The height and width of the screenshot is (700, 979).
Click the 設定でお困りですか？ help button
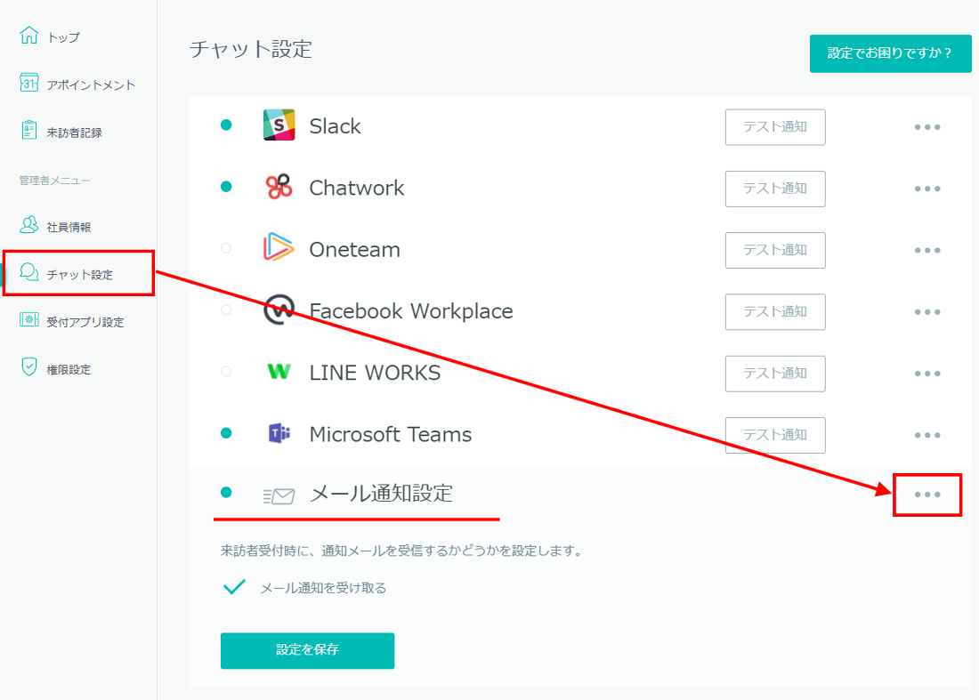pyautogui.click(x=890, y=53)
